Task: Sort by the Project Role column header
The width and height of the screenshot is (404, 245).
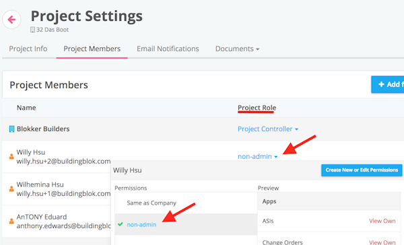Action: [257, 108]
